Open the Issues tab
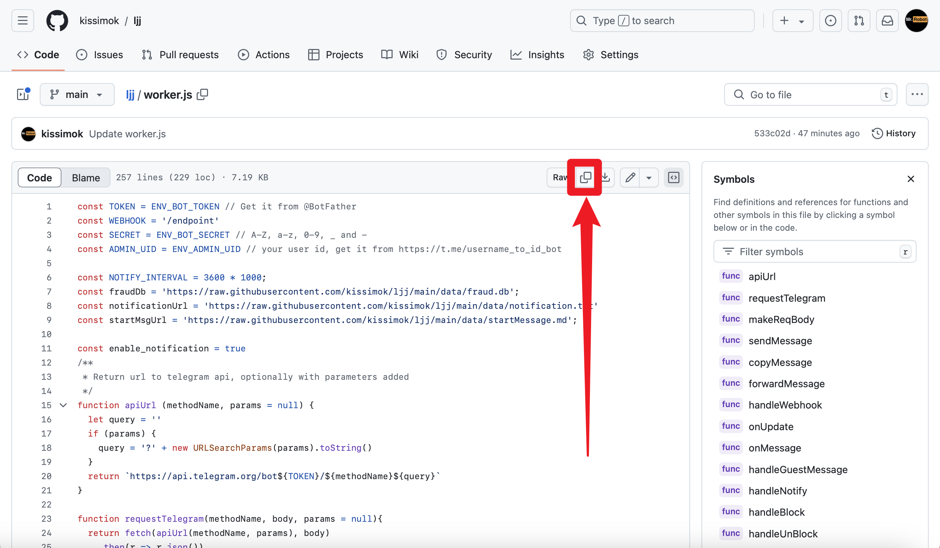Screen dimensions: 940x548 [99, 55]
